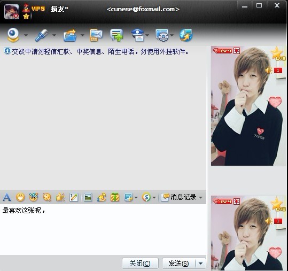
Task: Click the message input field text
Action: (x=24, y=211)
